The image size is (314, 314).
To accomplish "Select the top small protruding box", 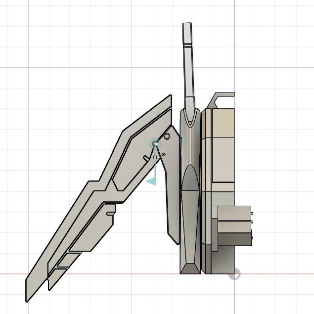I will pyautogui.click(x=234, y=213).
